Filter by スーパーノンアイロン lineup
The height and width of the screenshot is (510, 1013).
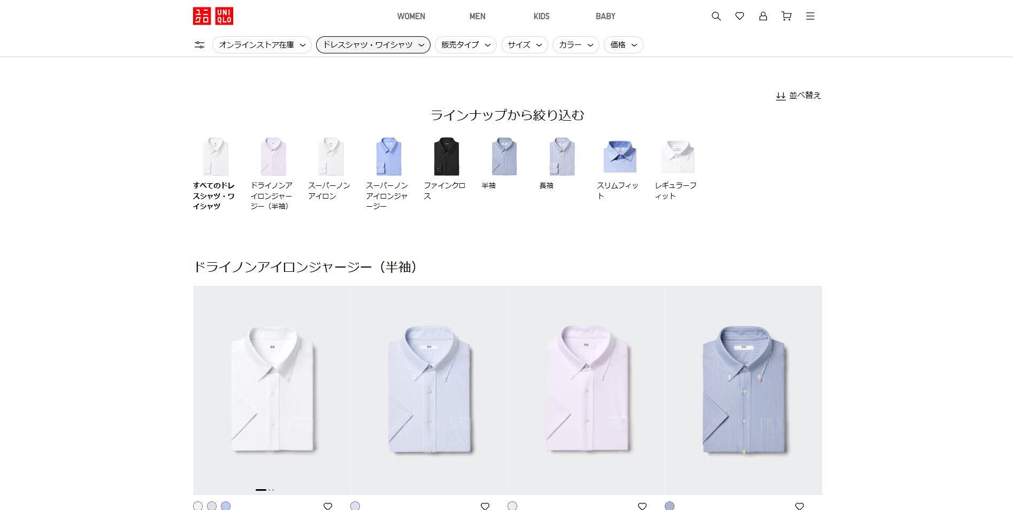click(x=331, y=169)
